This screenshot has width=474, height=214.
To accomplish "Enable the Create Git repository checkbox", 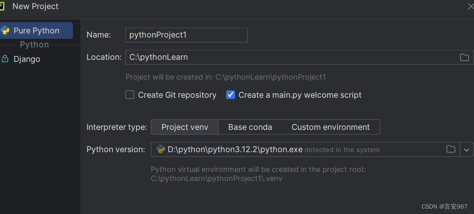I will [x=130, y=95].
